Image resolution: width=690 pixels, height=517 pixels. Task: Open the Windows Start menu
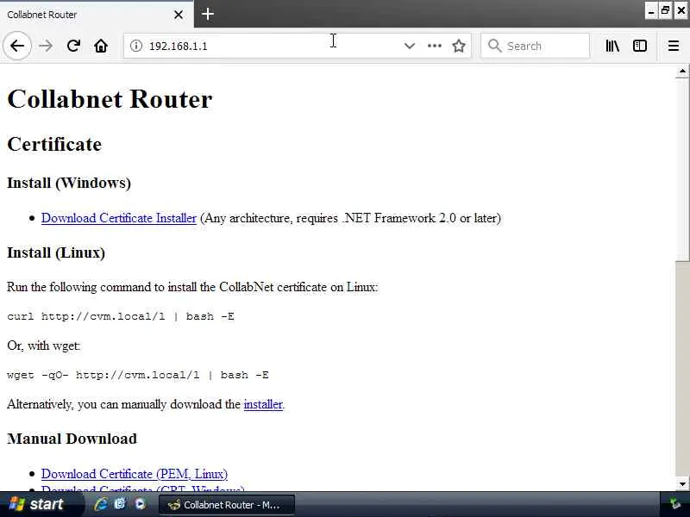click(x=41, y=504)
